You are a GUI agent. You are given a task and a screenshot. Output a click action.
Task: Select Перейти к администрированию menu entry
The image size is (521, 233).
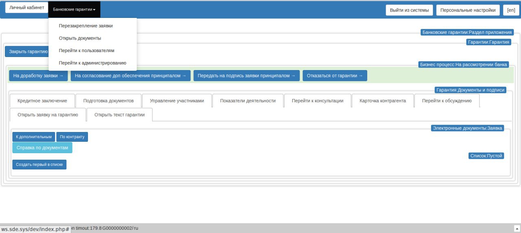tap(92, 63)
